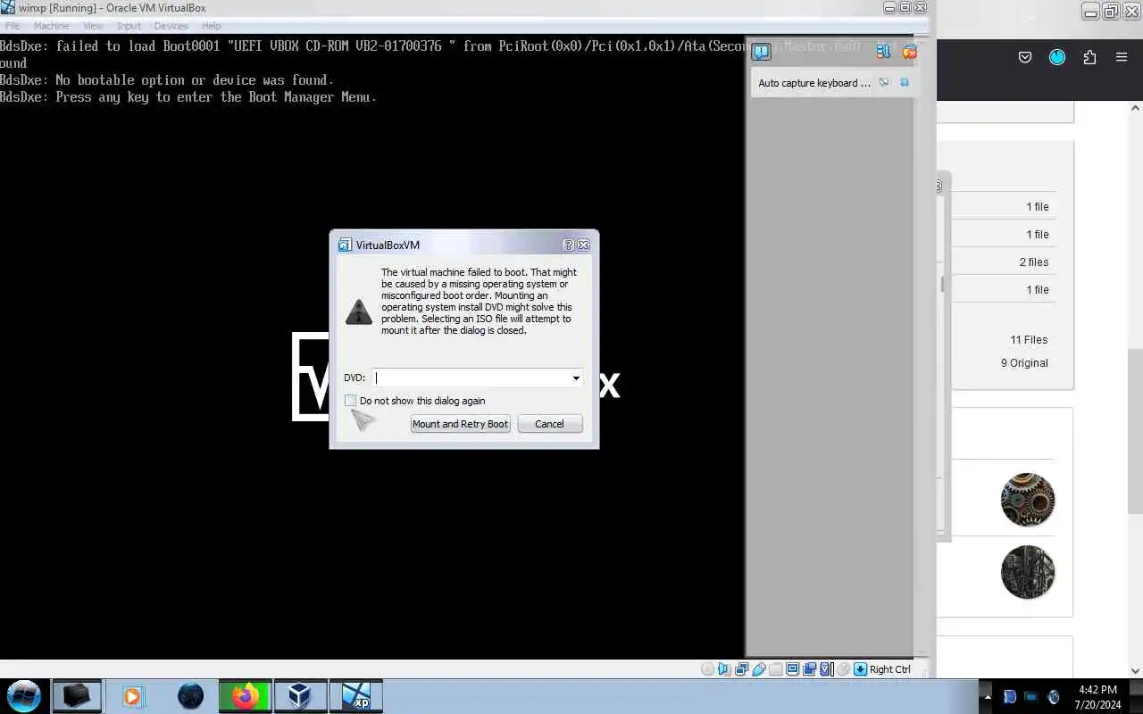
Task: Open the VirtualBox Manager taskbar icon
Action: 300,696
